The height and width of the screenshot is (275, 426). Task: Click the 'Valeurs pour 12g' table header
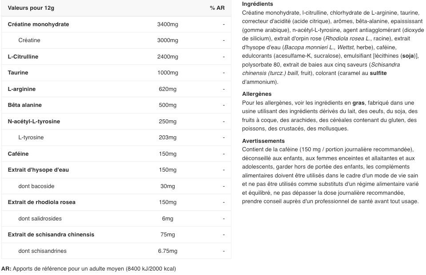point(31,8)
